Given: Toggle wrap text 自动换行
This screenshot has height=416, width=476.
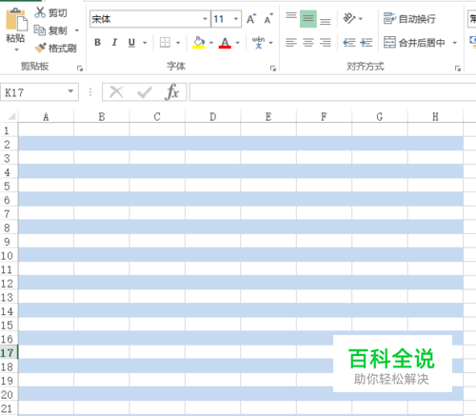Looking at the screenshot, I should coord(409,19).
